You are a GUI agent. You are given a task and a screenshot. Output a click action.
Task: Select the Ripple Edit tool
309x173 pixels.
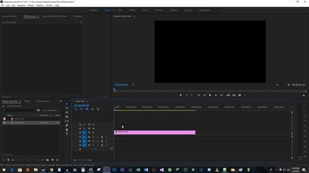pos(67,112)
